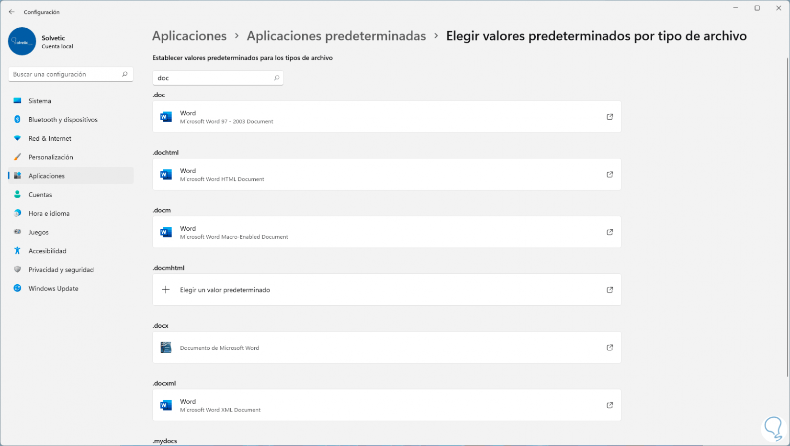
Task: Select the highlighted Aplicaciones sidebar item
Action: click(x=71, y=176)
